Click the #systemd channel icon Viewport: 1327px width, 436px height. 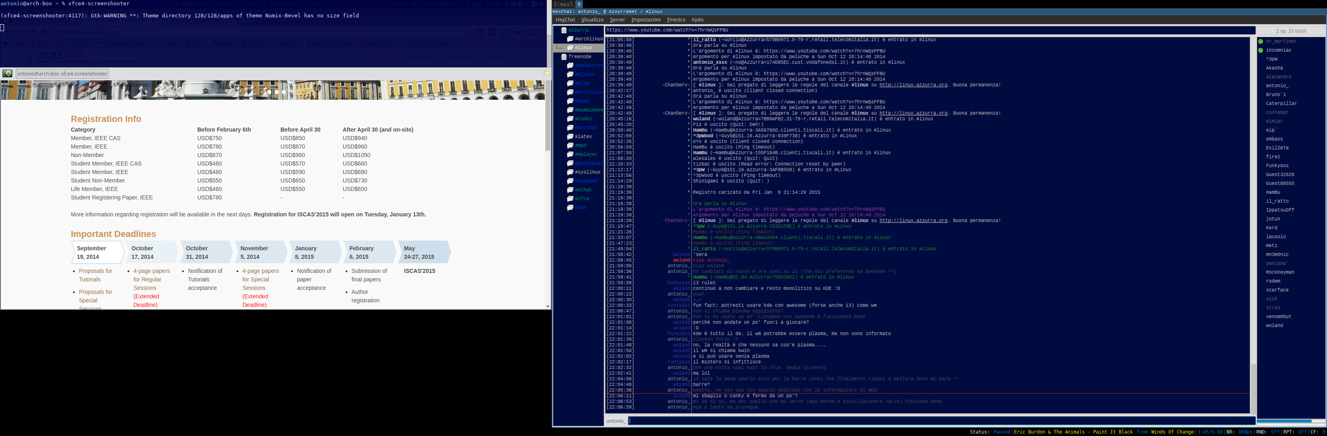(570, 181)
